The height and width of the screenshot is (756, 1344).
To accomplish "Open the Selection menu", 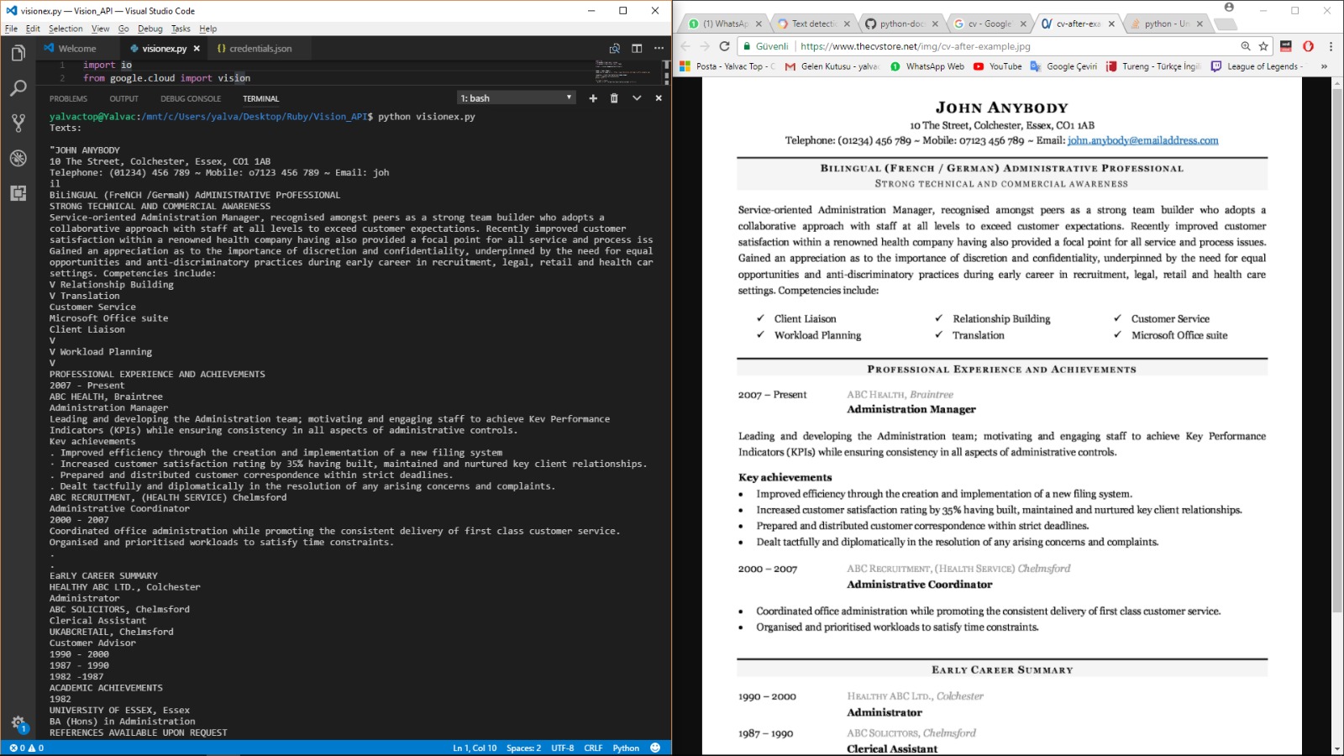I will point(66,29).
